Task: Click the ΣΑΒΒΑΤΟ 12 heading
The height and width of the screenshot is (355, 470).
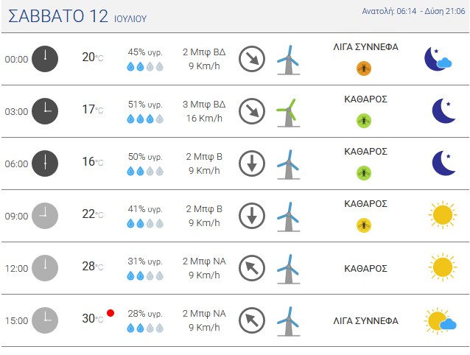Action: (58, 16)
